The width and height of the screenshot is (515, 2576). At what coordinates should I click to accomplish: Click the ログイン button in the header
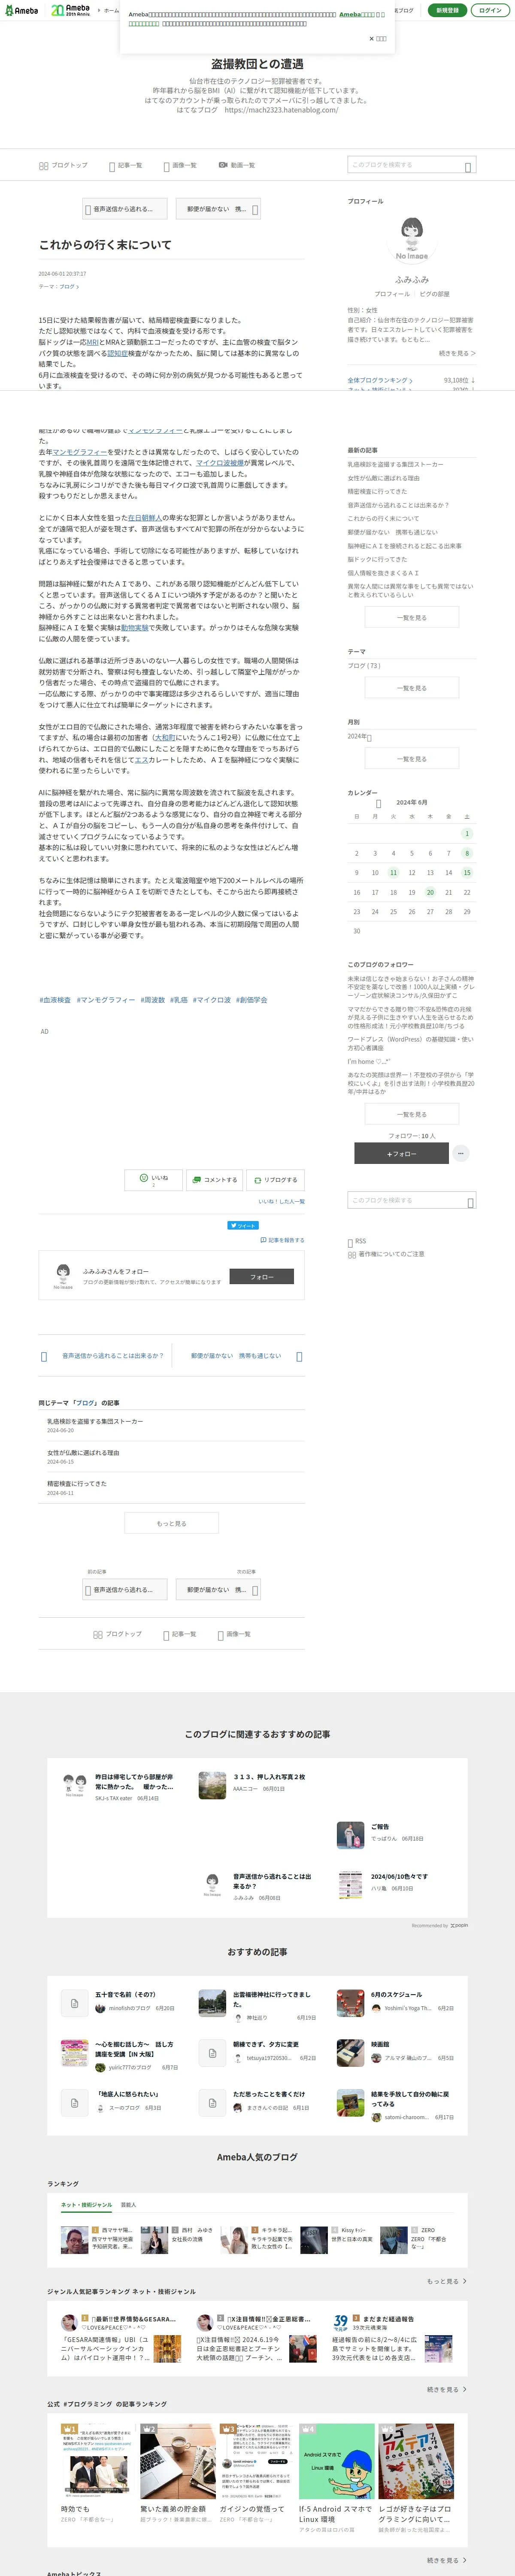tap(490, 10)
